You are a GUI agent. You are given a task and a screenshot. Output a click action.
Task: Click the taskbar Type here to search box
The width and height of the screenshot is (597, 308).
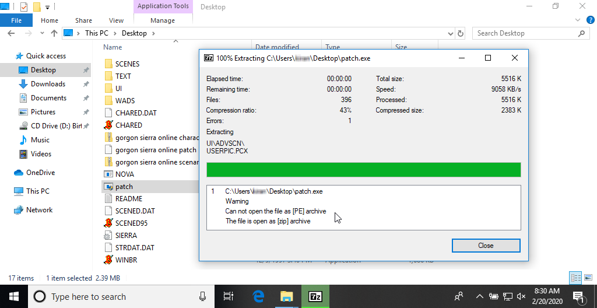120,296
